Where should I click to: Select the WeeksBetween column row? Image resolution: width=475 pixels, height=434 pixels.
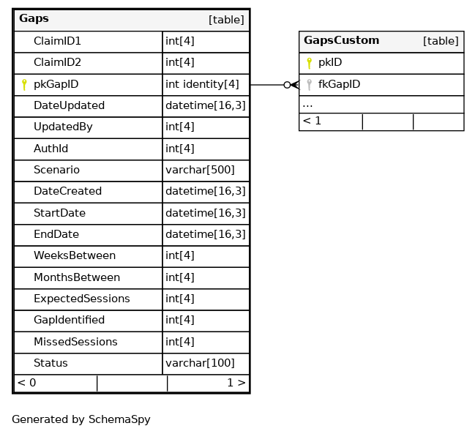click(x=74, y=256)
